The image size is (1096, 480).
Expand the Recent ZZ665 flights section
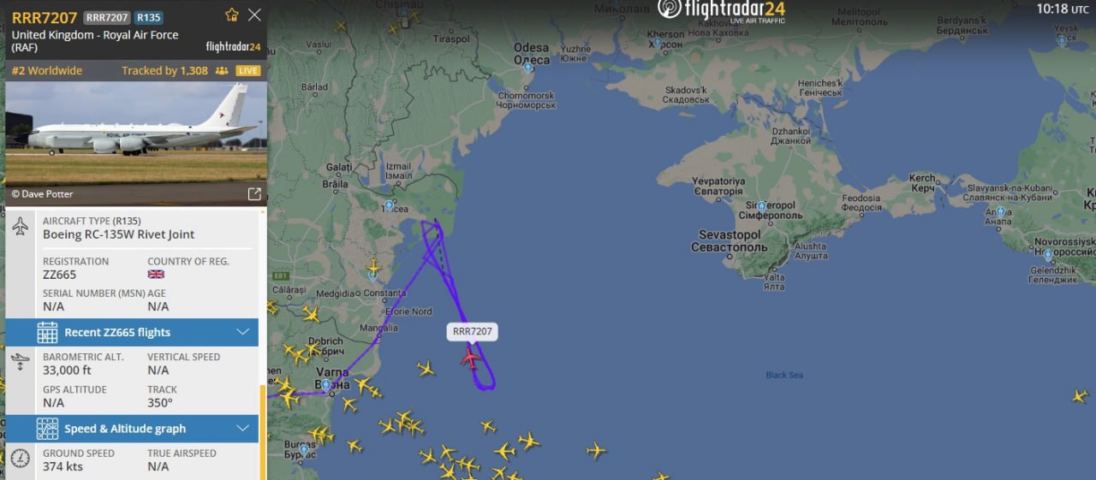(x=132, y=332)
